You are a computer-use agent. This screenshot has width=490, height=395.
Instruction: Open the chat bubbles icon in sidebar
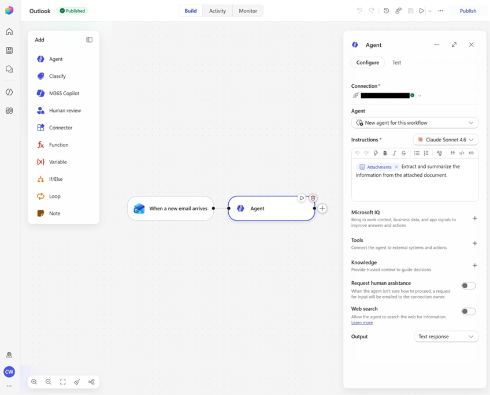click(x=9, y=69)
